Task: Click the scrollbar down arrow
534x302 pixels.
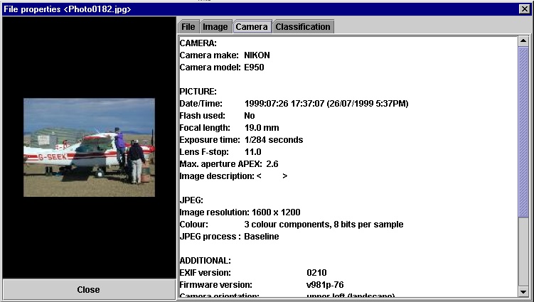Action: 523,291
